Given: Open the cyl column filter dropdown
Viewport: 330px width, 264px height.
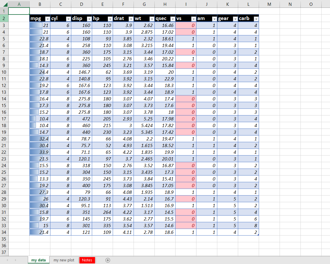Looking at the screenshot, I should click(68, 19).
